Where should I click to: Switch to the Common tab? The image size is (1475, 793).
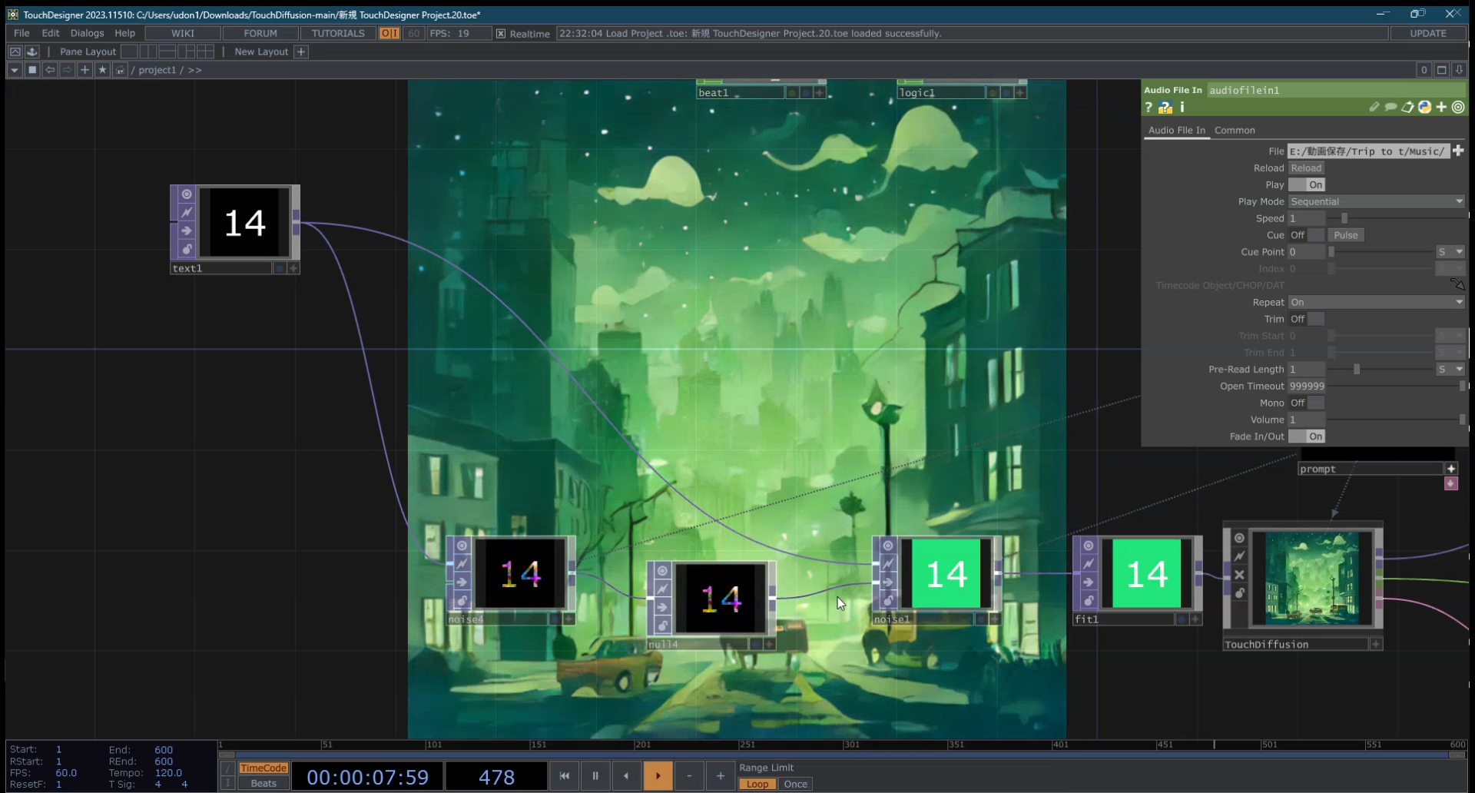pyautogui.click(x=1235, y=130)
